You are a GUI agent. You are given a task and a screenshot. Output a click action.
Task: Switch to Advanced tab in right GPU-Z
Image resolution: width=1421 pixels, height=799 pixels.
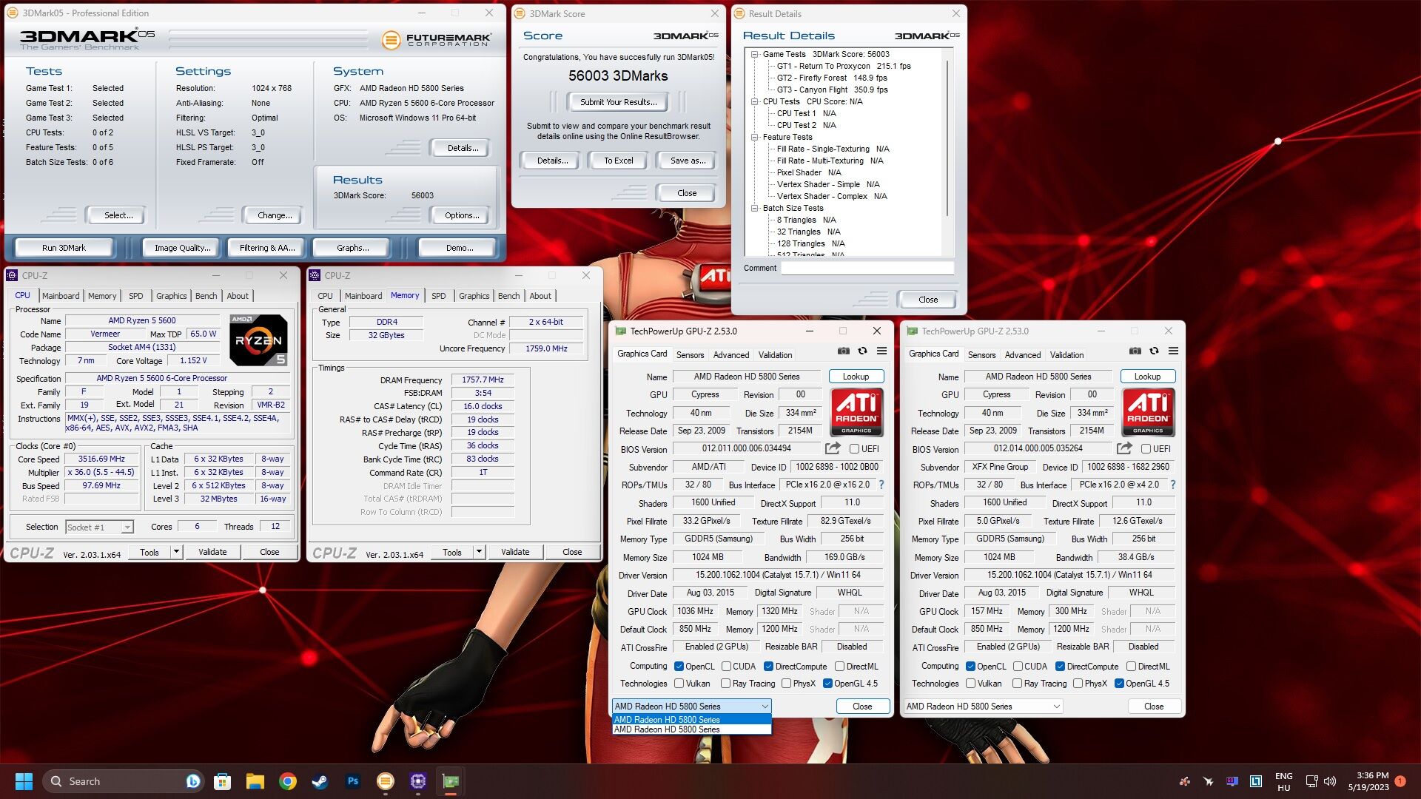tap(1023, 355)
